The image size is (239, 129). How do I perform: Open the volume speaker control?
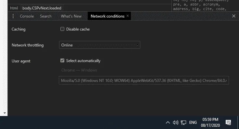tap(175, 123)
